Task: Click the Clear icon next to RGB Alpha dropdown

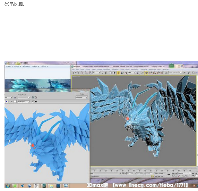Action: click(33, 102)
